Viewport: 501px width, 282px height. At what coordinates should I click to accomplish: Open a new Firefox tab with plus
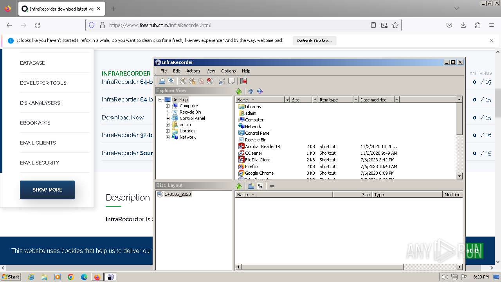click(114, 9)
